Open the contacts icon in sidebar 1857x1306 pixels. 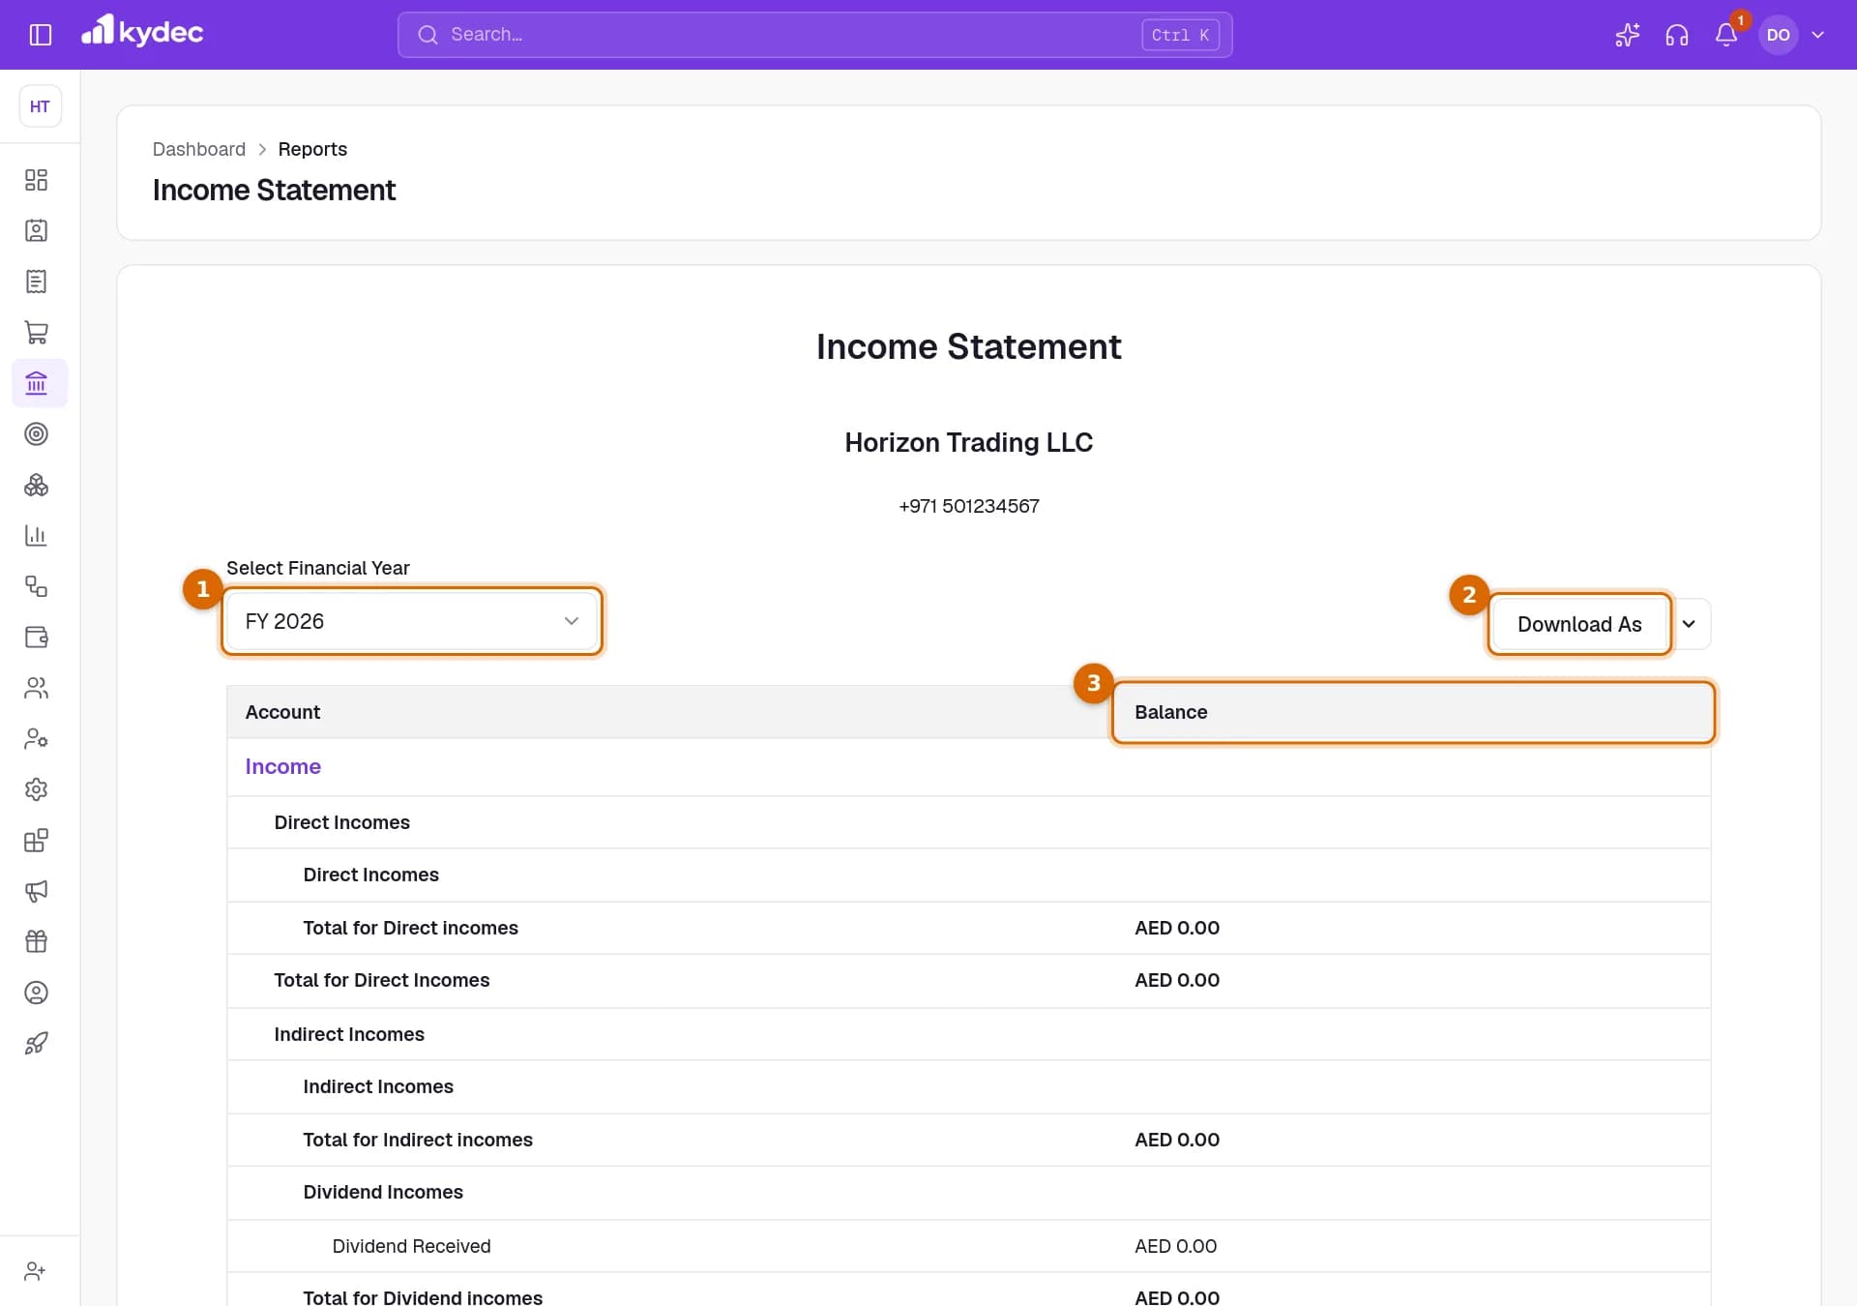(36, 230)
